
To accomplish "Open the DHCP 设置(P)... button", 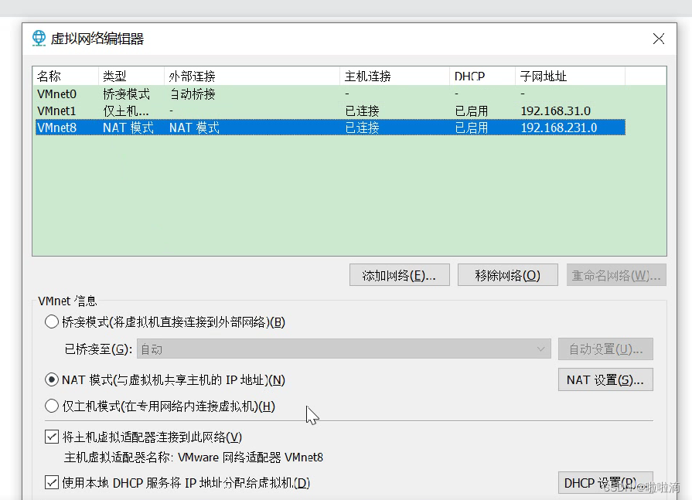I will [605, 483].
